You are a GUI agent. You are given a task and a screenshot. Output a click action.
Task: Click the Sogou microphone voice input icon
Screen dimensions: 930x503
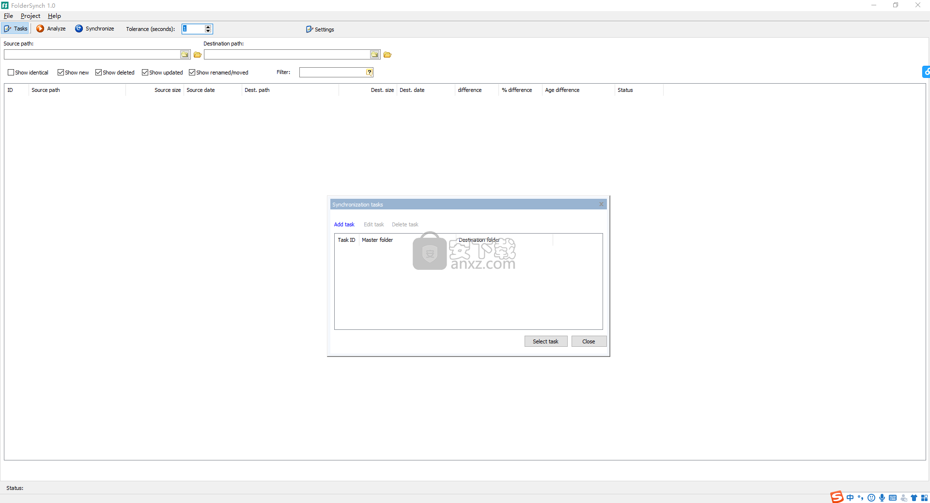pyautogui.click(x=882, y=498)
